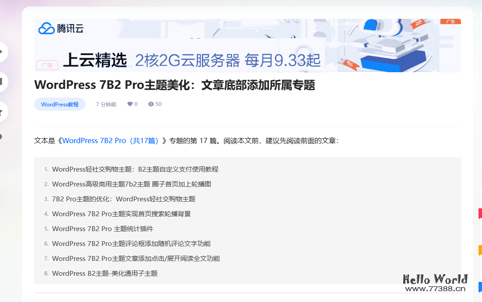Select the square icon in the left sidebar
482x302 pixels.
2,81
